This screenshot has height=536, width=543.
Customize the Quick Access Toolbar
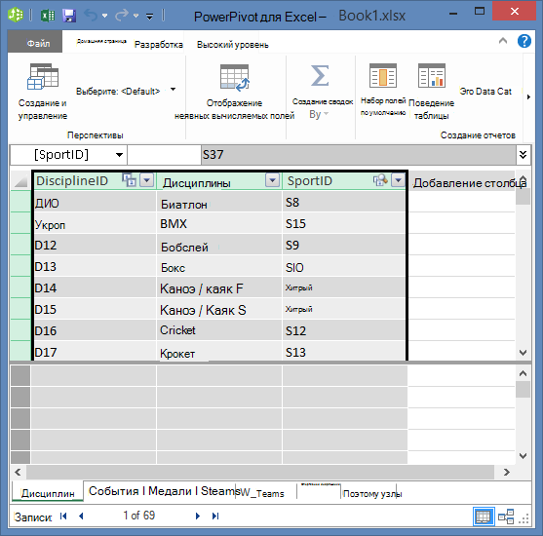coord(149,16)
